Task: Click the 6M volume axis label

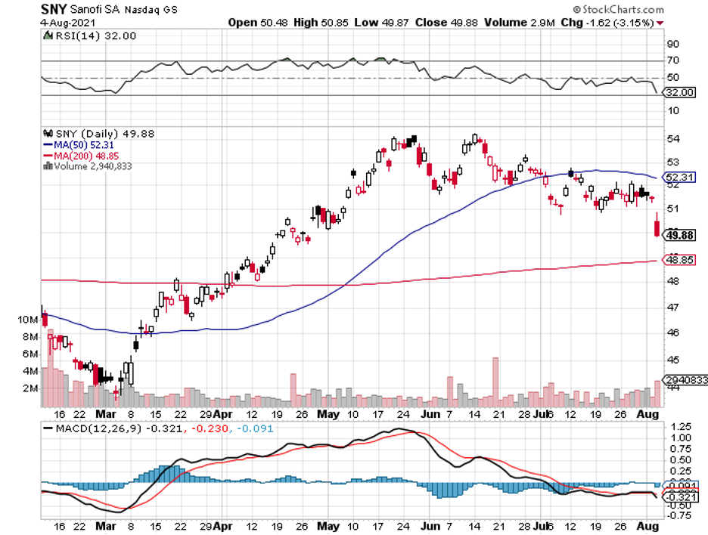Action: pyautogui.click(x=31, y=354)
